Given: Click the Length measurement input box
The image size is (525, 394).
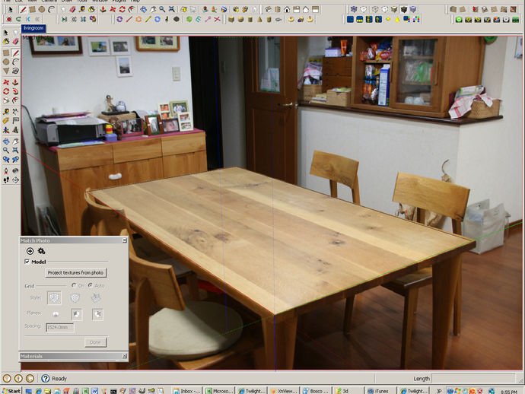Looking at the screenshot, I should (x=473, y=378).
